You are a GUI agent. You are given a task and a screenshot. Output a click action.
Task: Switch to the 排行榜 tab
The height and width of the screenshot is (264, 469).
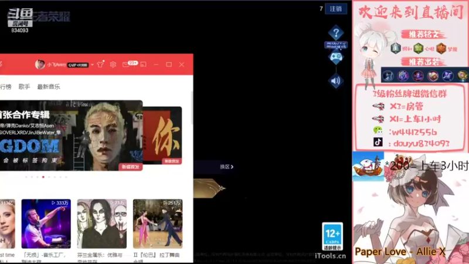[x=6, y=87]
